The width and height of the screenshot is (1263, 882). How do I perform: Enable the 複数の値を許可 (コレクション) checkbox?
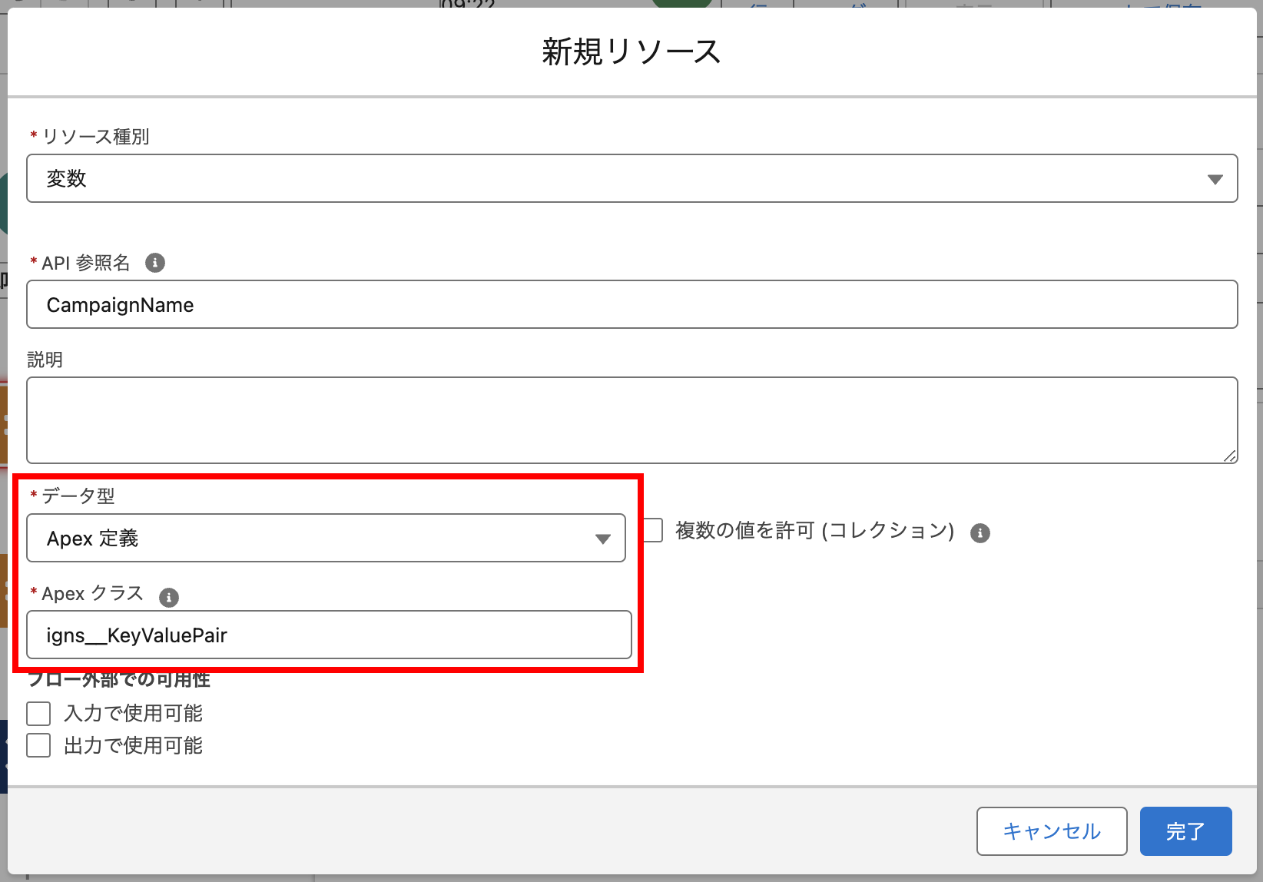[654, 530]
